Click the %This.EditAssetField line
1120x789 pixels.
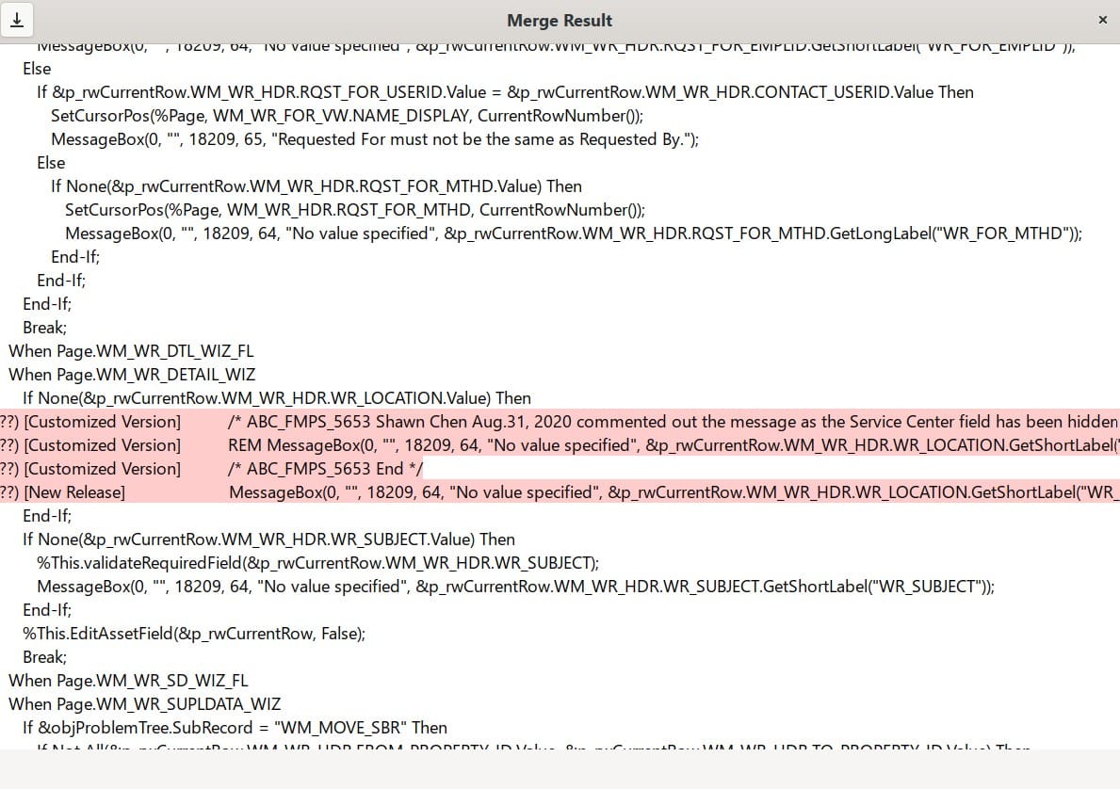coord(193,634)
